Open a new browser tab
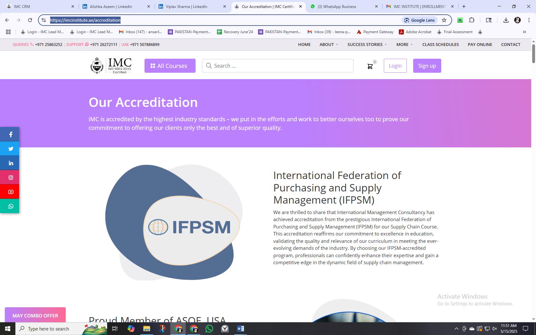The image size is (536, 335). [464, 6]
